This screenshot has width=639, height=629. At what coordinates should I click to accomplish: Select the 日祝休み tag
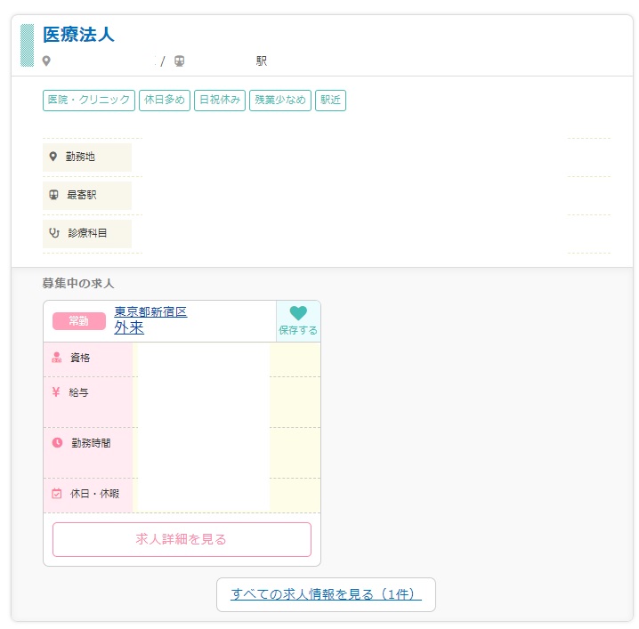tap(220, 101)
